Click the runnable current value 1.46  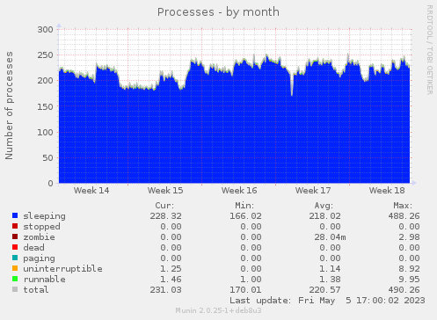point(171,280)
